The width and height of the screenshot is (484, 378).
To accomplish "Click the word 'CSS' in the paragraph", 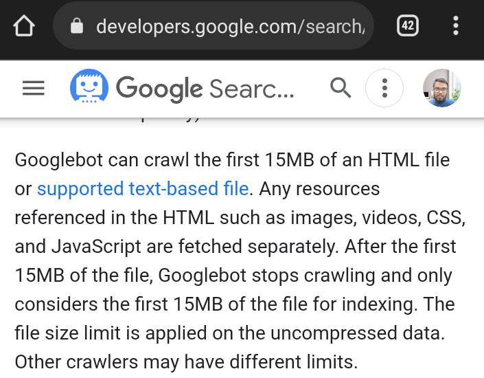I will [444, 218].
